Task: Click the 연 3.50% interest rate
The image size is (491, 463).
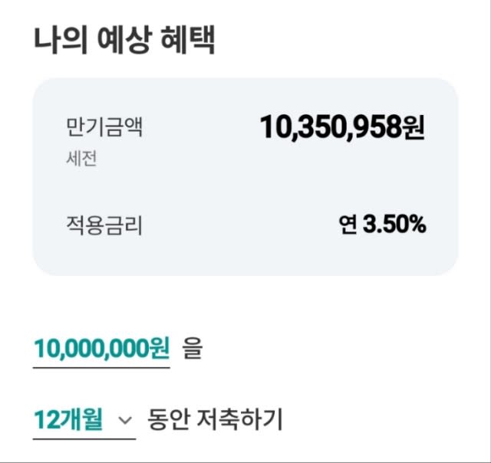Action: [382, 225]
